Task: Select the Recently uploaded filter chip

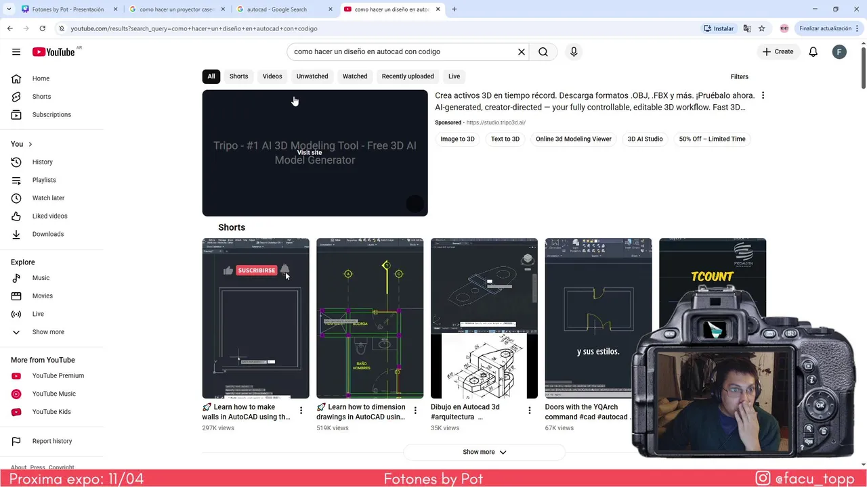Action: point(408,76)
